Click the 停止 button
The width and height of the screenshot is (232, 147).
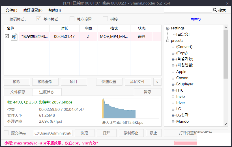[153, 133]
